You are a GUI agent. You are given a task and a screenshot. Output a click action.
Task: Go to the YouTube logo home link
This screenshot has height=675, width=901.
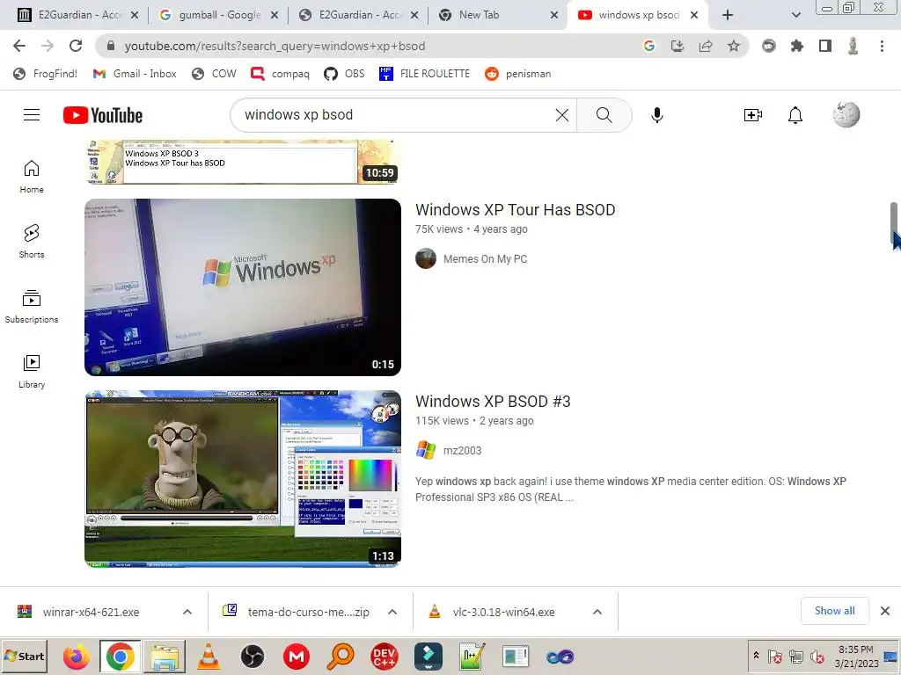(x=103, y=115)
